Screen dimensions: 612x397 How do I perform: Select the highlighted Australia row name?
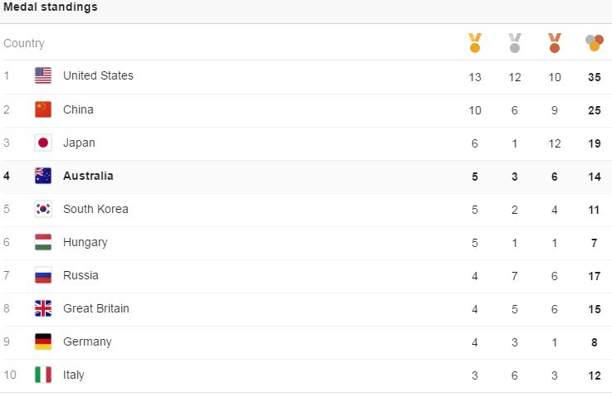coord(88,176)
